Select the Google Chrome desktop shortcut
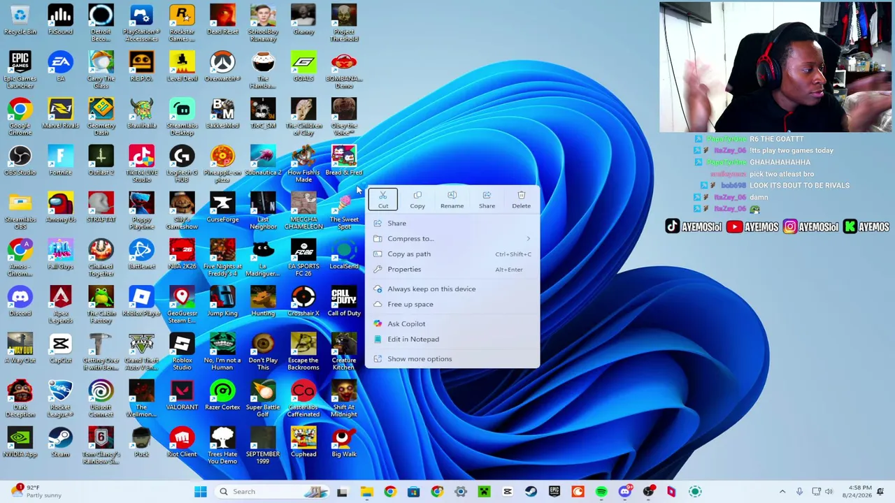The width and height of the screenshot is (895, 503). click(20, 117)
